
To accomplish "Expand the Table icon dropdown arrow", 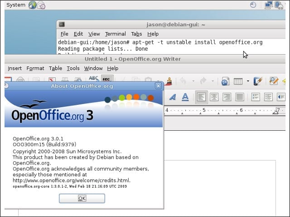I will (248, 81).
